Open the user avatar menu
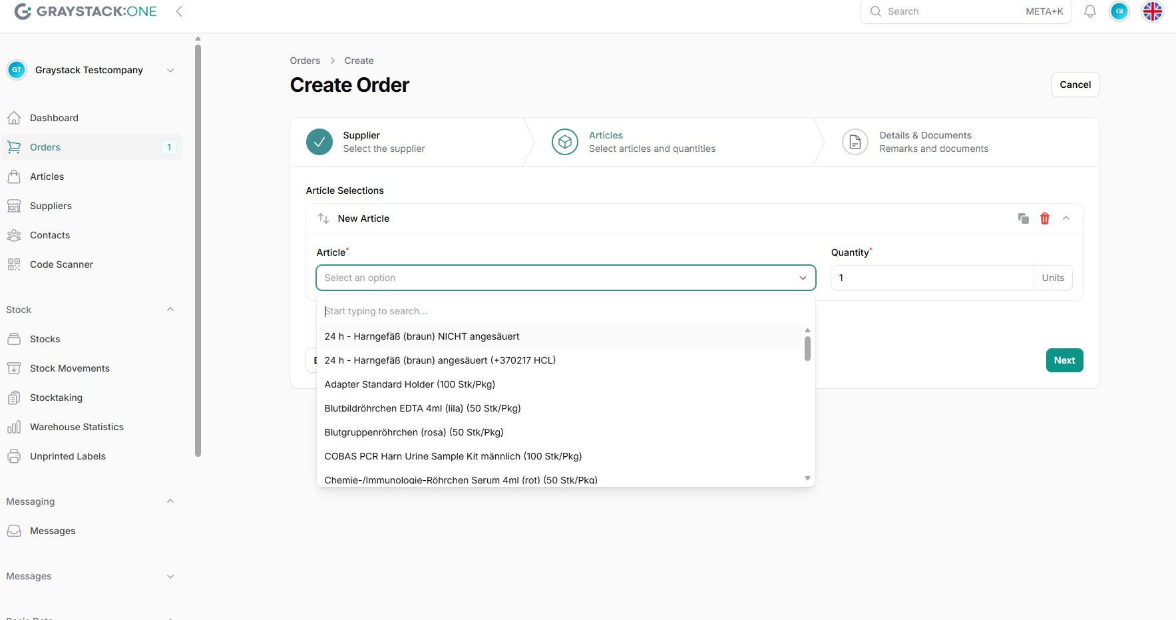 [1119, 11]
